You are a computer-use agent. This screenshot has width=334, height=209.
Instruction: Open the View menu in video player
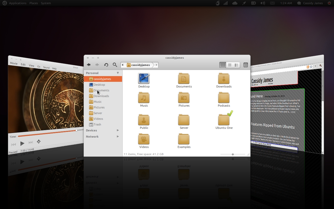32,66
